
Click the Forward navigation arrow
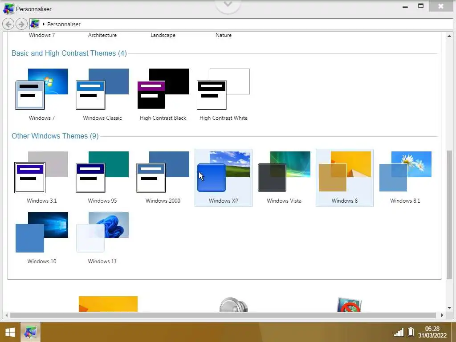pyautogui.click(x=21, y=24)
